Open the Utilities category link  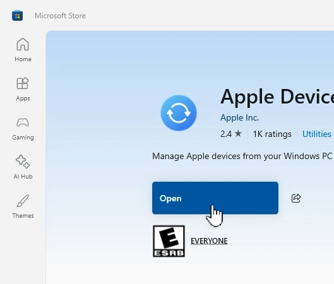317,134
